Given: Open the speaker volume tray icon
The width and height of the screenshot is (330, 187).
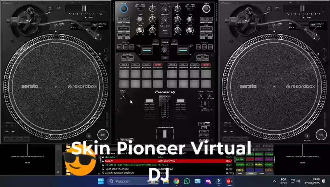Looking at the screenshot, I should (x=298, y=181).
